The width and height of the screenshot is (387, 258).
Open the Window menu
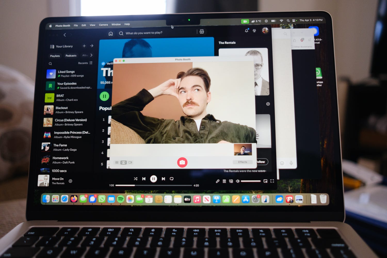pyautogui.click(x=116, y=25)
